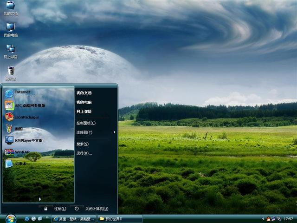Select the recycle bin desktop icon
This screenshot has width=297, height=223.
pyautogui.click(x=11, y=73)
